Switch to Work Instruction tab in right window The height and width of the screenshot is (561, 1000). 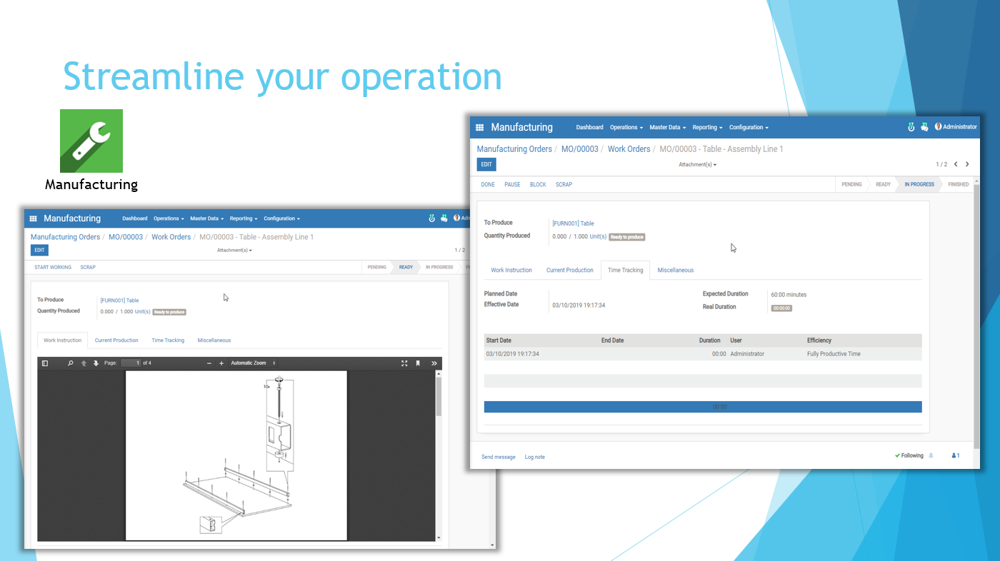(511, 270)
